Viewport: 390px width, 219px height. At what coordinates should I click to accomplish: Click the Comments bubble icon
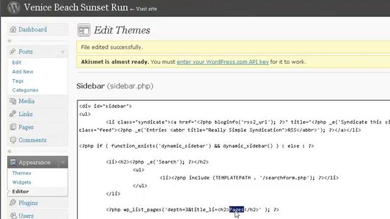pyautogui.click(x=13, y=140)
